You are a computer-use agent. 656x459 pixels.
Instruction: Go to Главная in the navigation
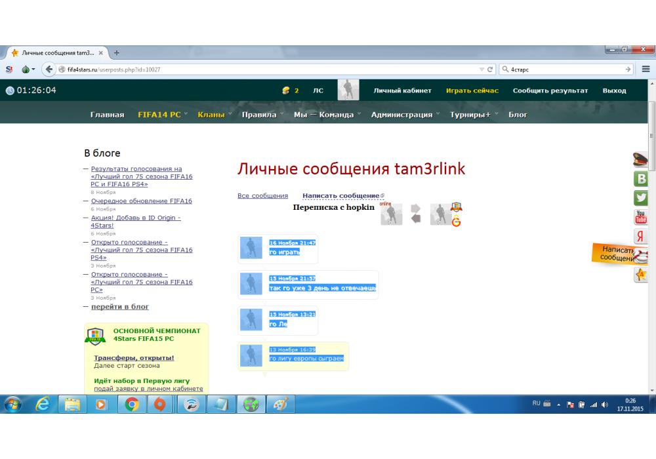click(x=107, y=115)
